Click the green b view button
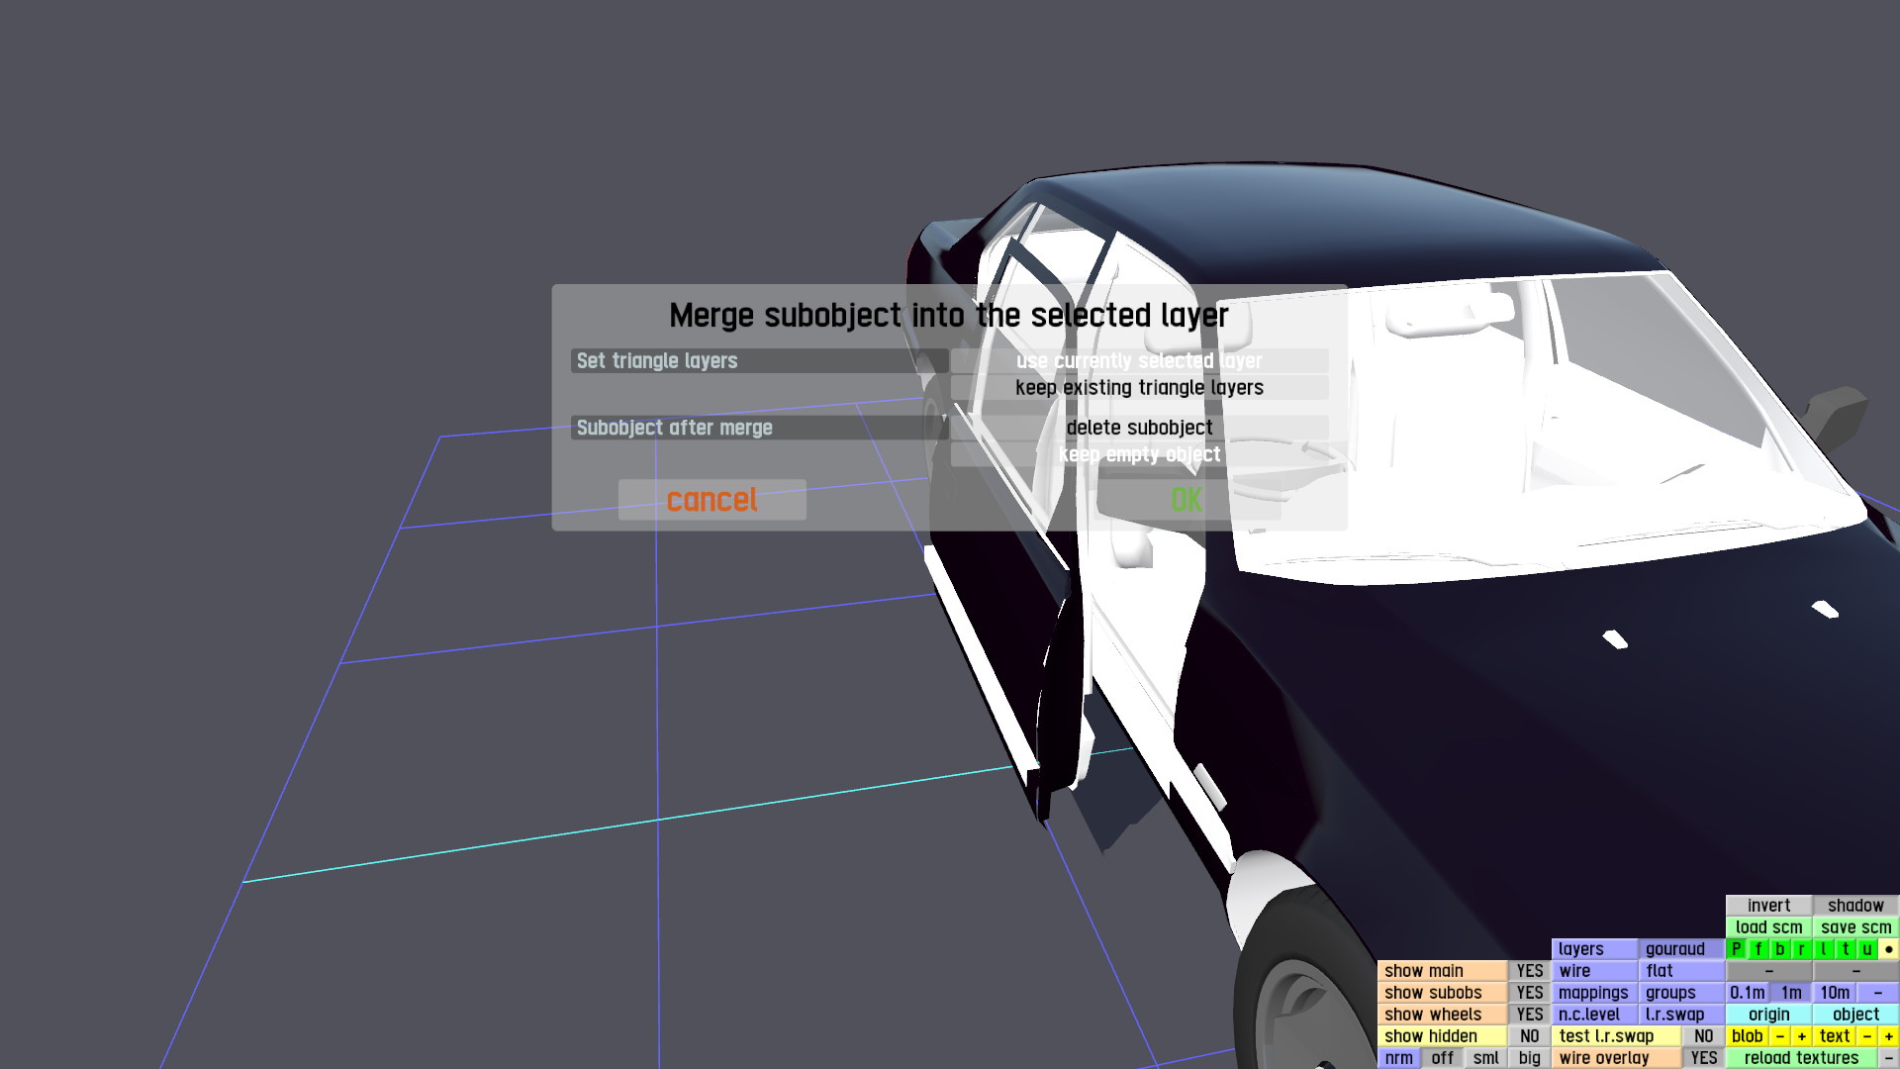This screenshot has height=1069, width=1900. click(x=1780, y=949)
